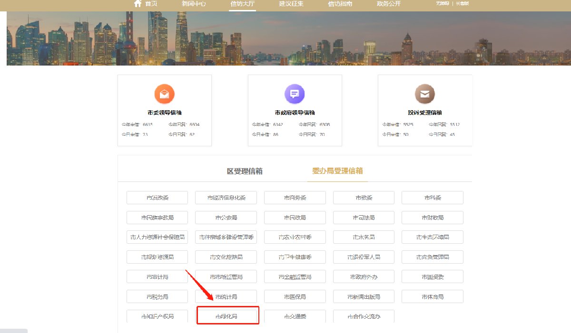Open the 市新闻出版局 mailbox
This screenshot has width=571, height=333.
tap(364, 297)
